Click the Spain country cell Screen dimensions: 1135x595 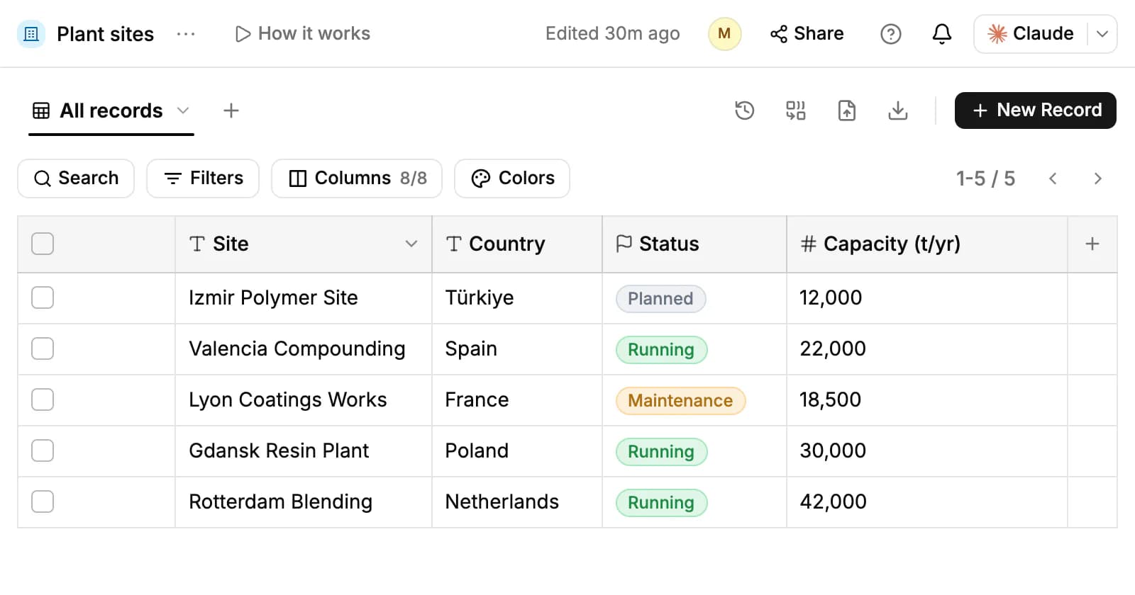pyautogui.click(x=517, y=349)
